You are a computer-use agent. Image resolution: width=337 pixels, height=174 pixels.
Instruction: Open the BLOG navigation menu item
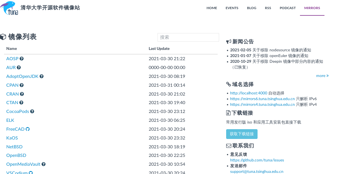pos(252,8)
